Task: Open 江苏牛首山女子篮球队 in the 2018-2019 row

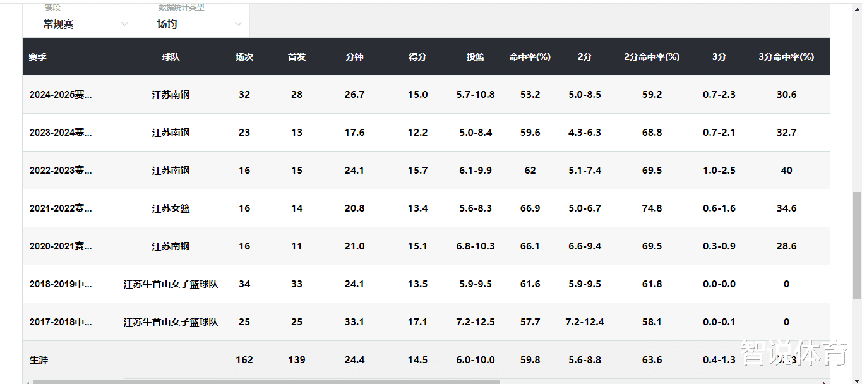Action: pyautogui.click(x=171, y=284)
